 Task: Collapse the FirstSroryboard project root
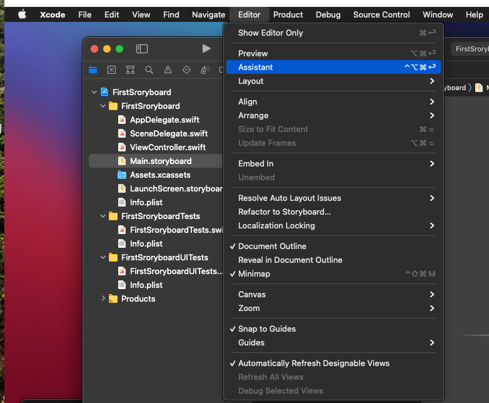coord(94,92)
